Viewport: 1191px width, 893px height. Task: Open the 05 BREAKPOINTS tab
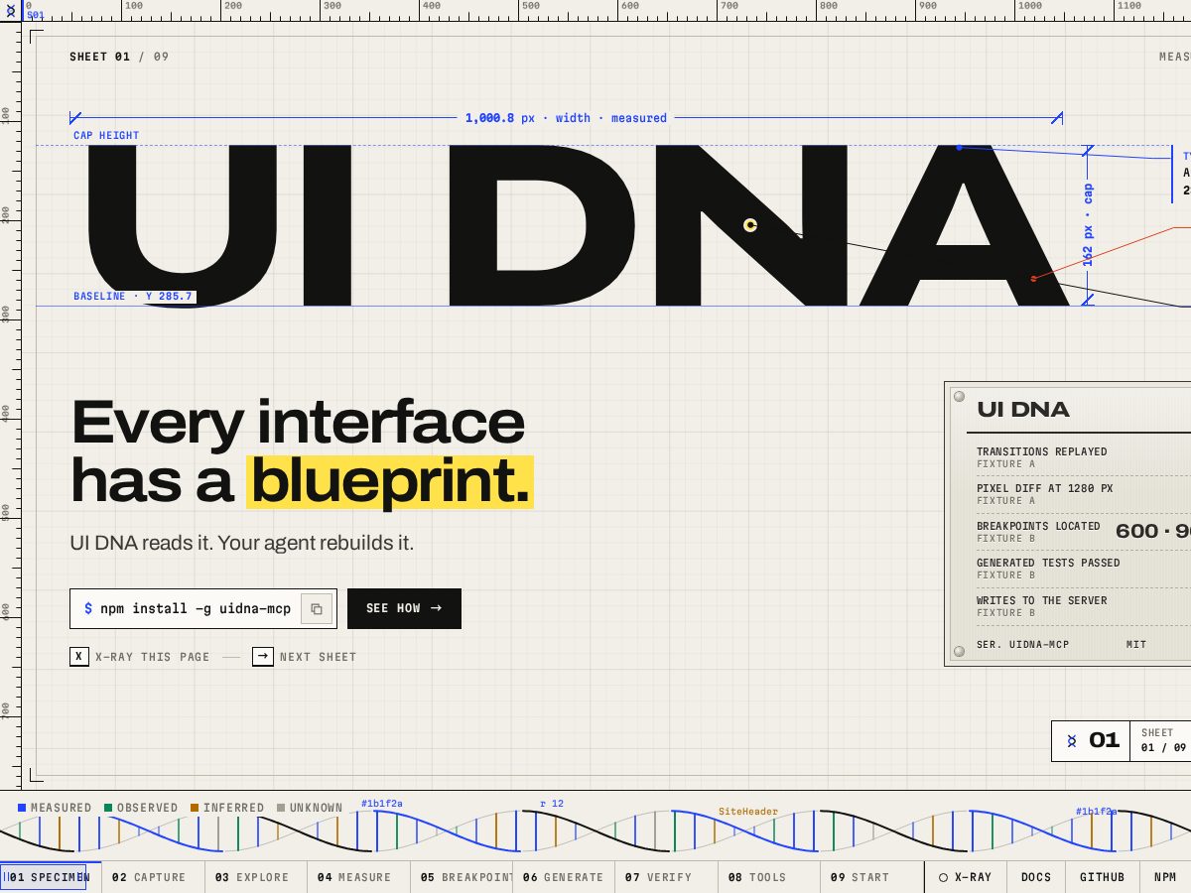(x=462, y=877)
